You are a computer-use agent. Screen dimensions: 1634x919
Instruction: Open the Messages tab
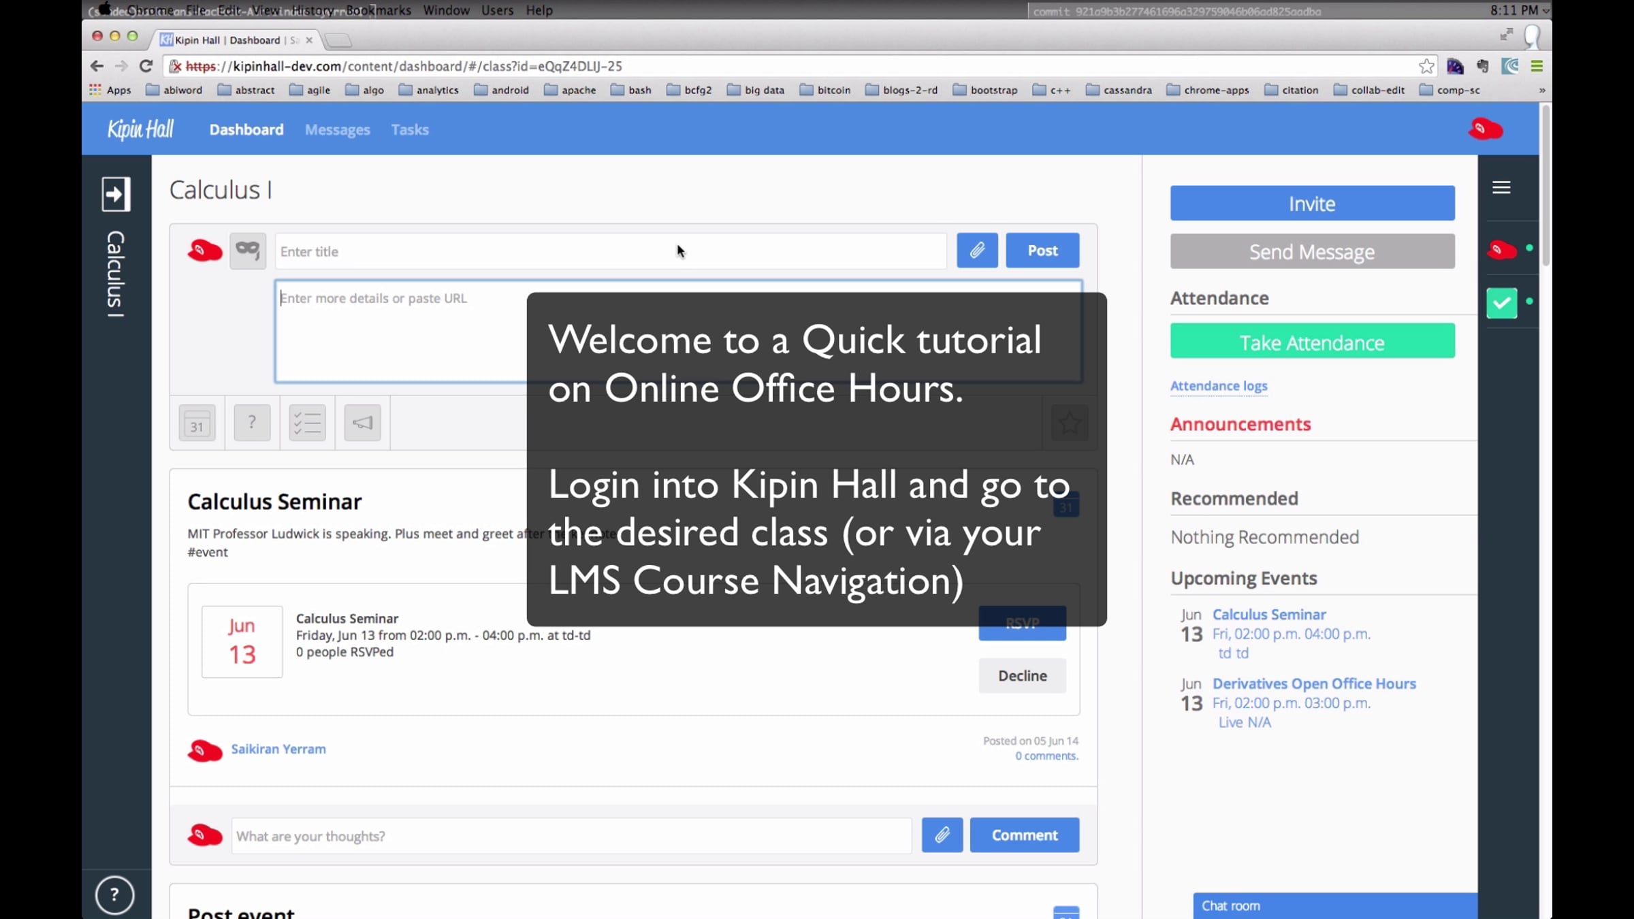tap(338, 129)
